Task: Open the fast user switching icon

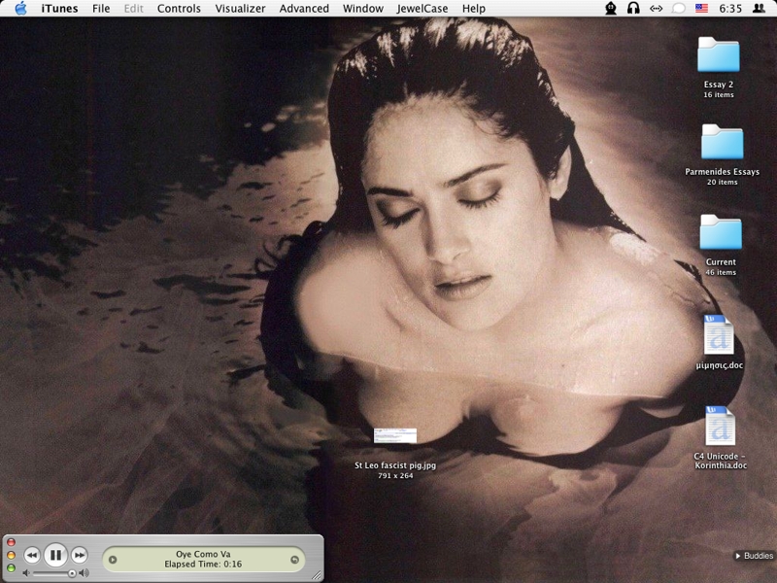Action: (760, 9)
